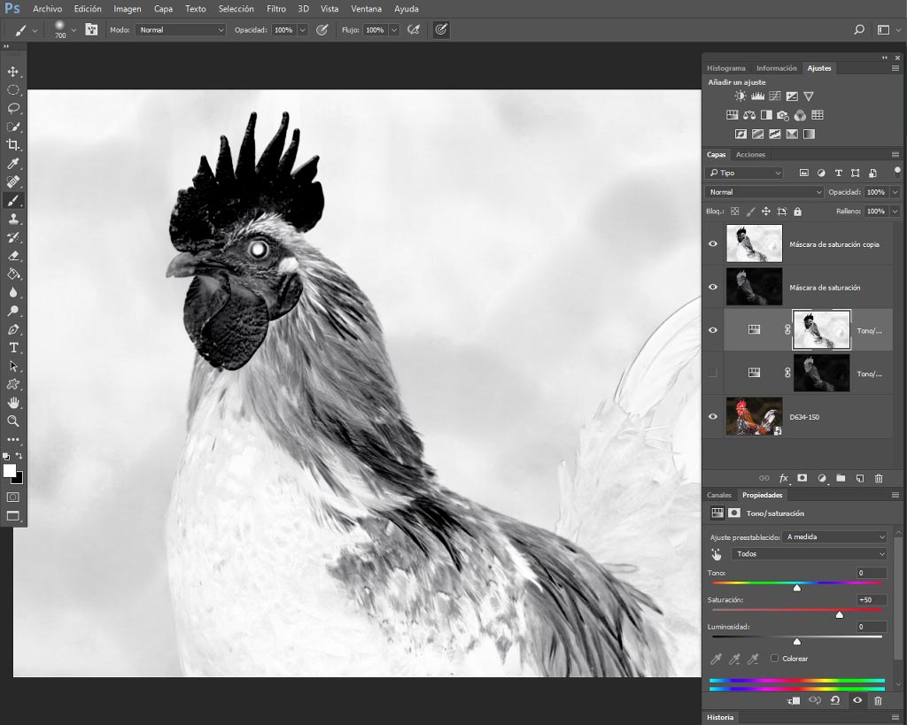Enable the Colorear checkbox
This screenshot has height=725, width=907.
(x=774, y=658)
